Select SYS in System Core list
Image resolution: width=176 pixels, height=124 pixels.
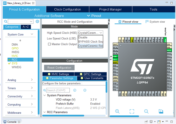coord(15,63)
